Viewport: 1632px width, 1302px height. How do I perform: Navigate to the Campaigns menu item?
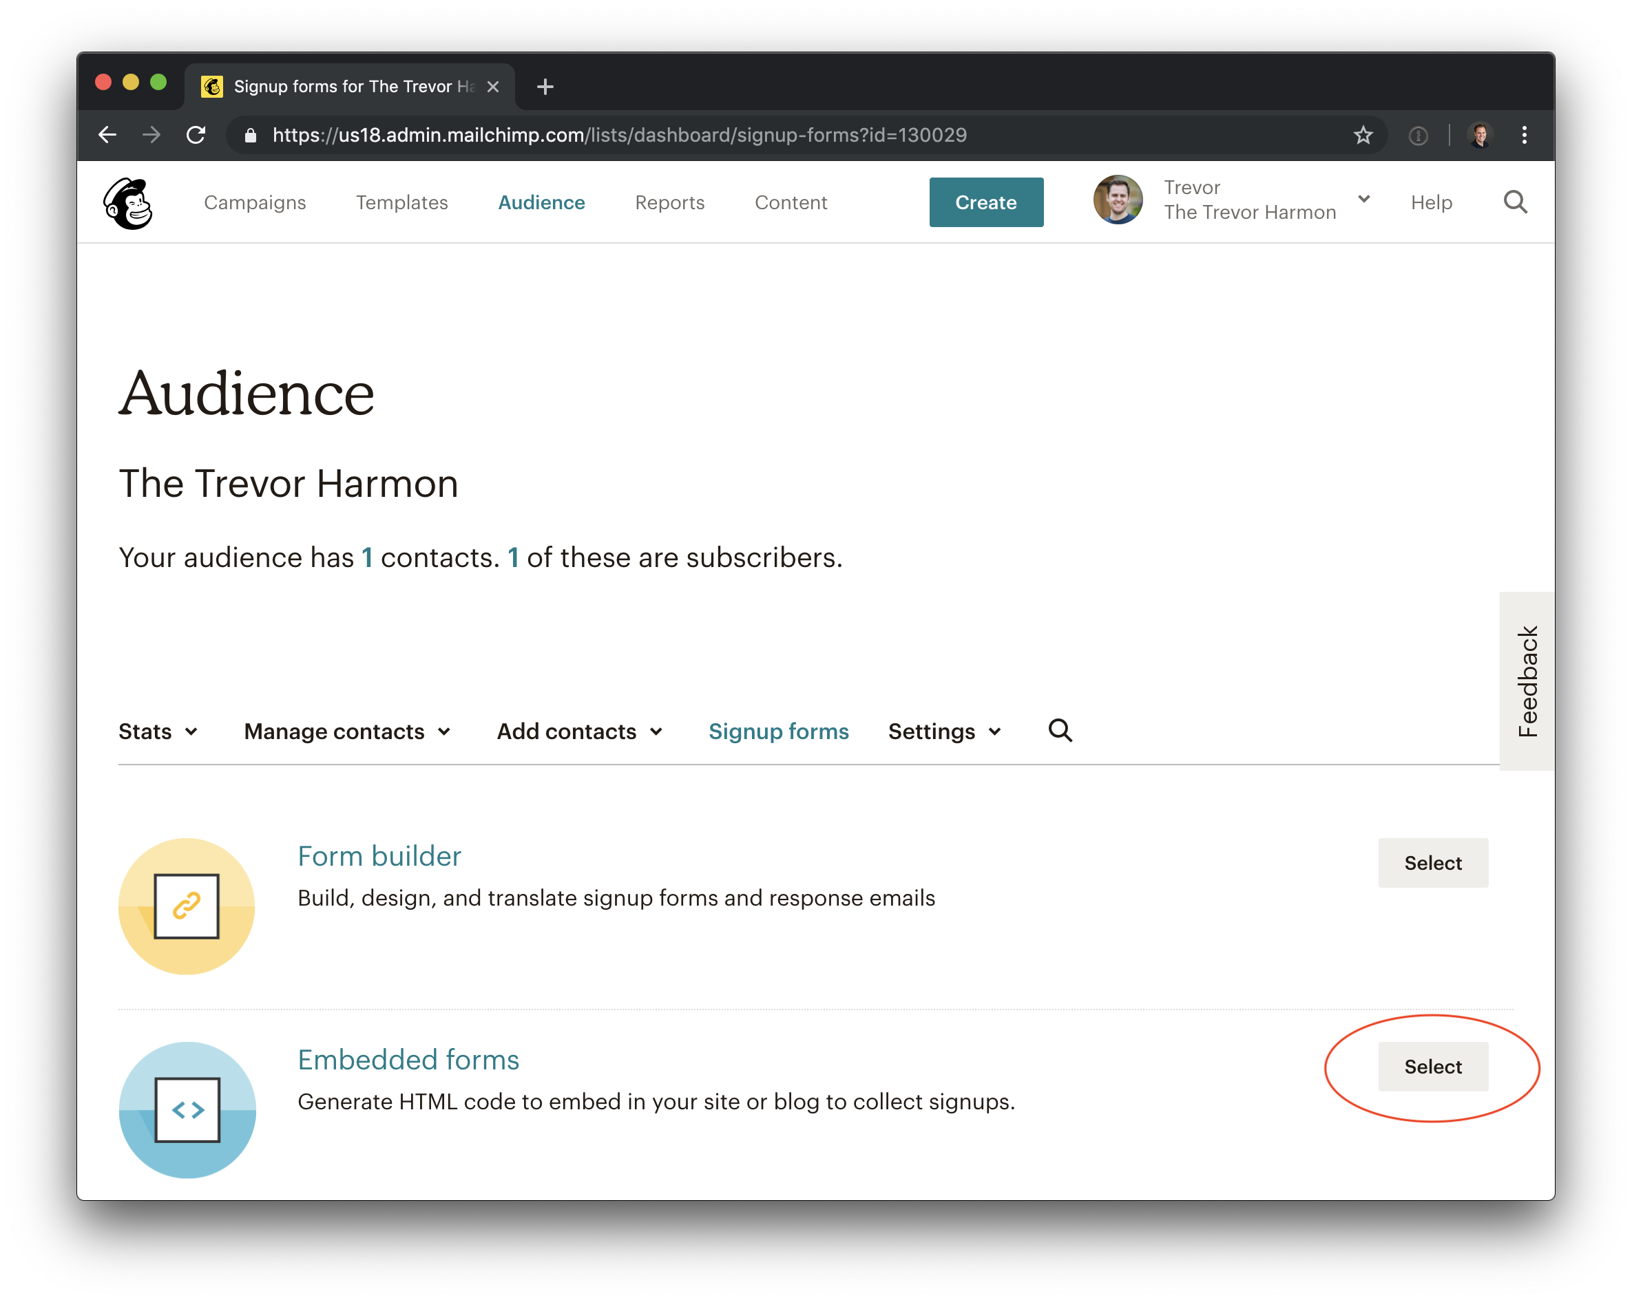(255, 203)
